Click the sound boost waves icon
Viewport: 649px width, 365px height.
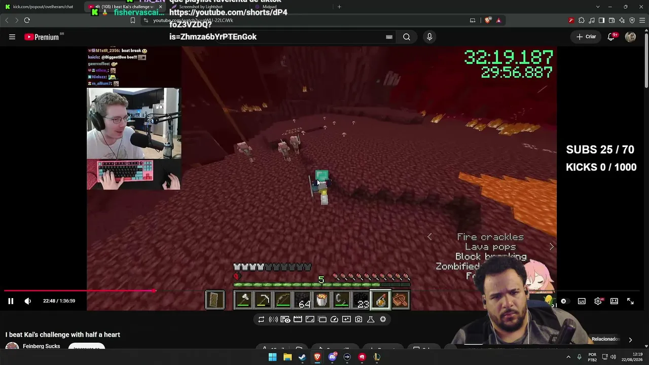pos(273,319)
